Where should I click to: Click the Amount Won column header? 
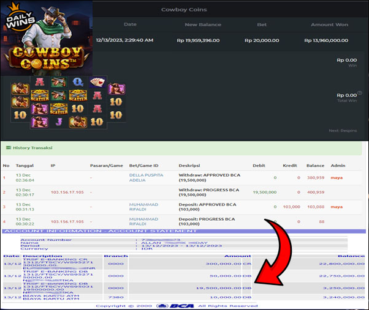pyautogui.click(x=330, y=24)
